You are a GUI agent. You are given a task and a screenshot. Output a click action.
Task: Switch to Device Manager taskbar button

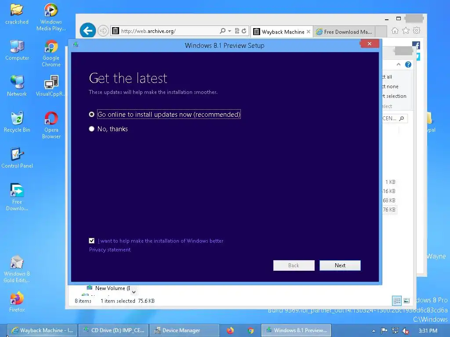coord(185,330)
